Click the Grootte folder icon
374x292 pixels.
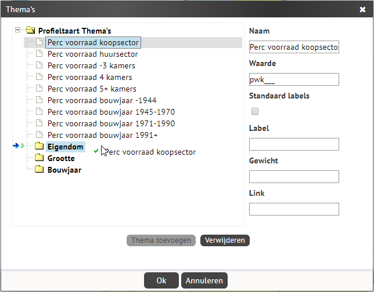click(39, 158)
